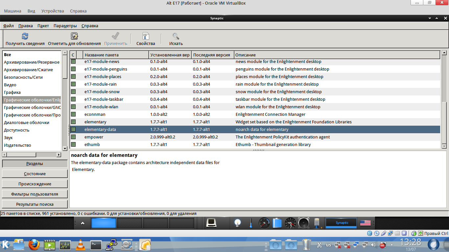
Task: Toggle status box for empower
Action: point(73,137)
